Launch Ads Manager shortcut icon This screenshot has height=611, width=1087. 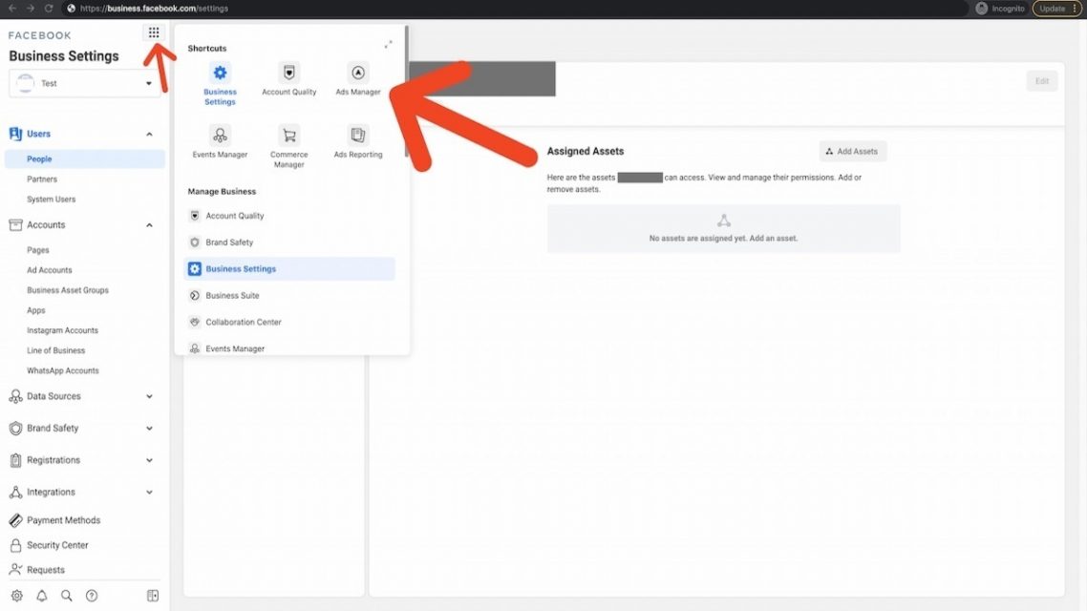click(x=357, y=73)
